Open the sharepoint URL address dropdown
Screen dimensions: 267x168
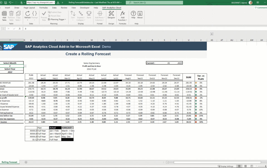pos(54,3)
